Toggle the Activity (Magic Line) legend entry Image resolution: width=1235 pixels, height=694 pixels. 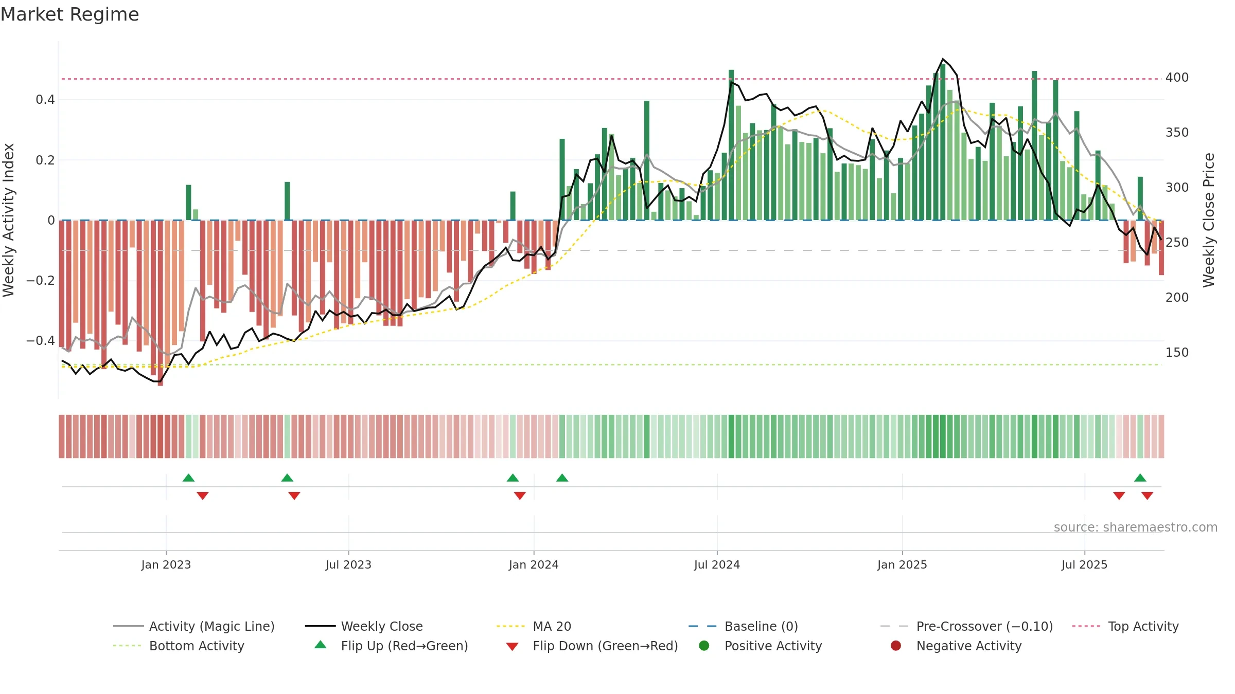click(x=194, y=626)
